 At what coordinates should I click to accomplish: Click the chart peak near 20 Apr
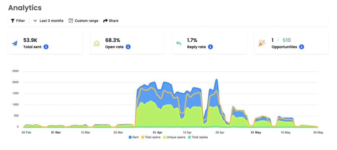click(x=216, y=80)
